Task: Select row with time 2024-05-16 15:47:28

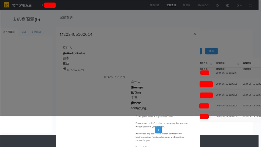Action: coord(230,84)
